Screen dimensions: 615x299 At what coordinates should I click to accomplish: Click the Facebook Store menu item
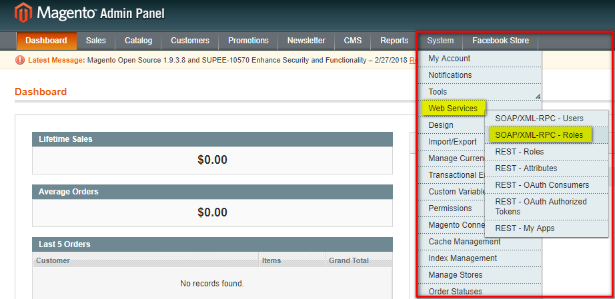(500, 41)
